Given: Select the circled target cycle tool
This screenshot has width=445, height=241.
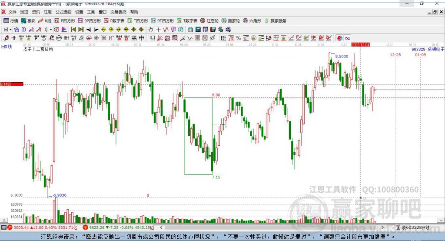Looking at the screenshot, I should click(x=89, y=38).
